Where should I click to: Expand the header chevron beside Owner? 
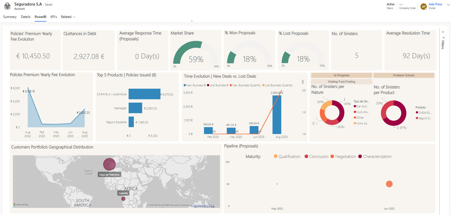pos(448,5)
